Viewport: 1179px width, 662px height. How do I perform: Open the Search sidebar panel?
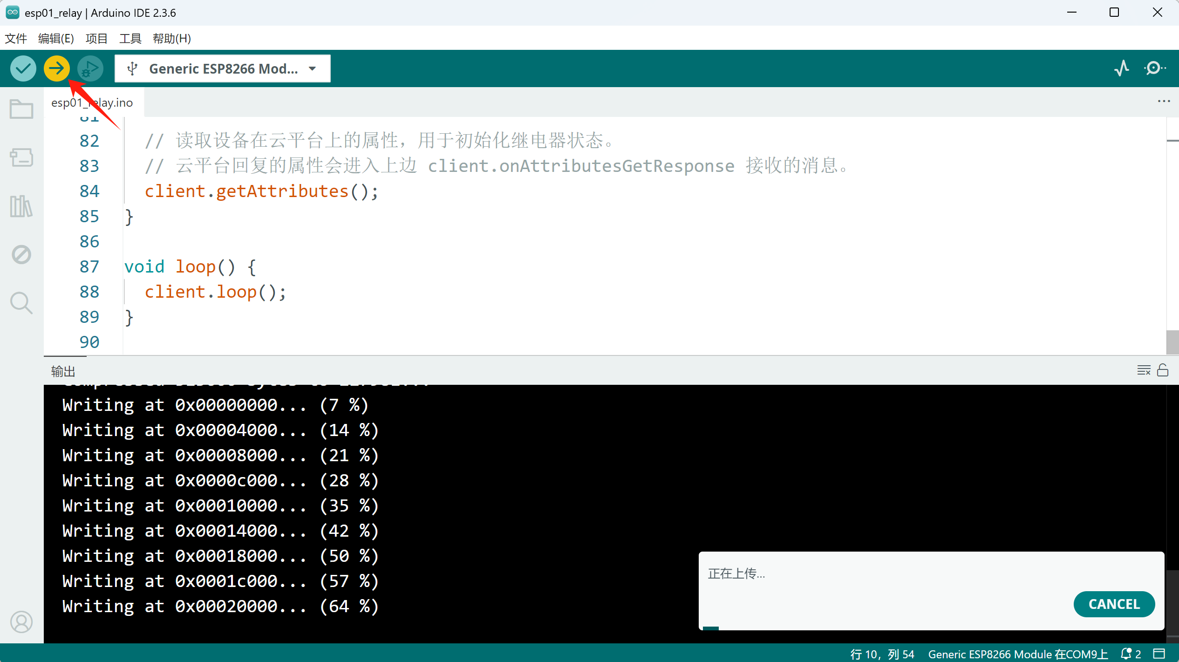coord(21,303)
